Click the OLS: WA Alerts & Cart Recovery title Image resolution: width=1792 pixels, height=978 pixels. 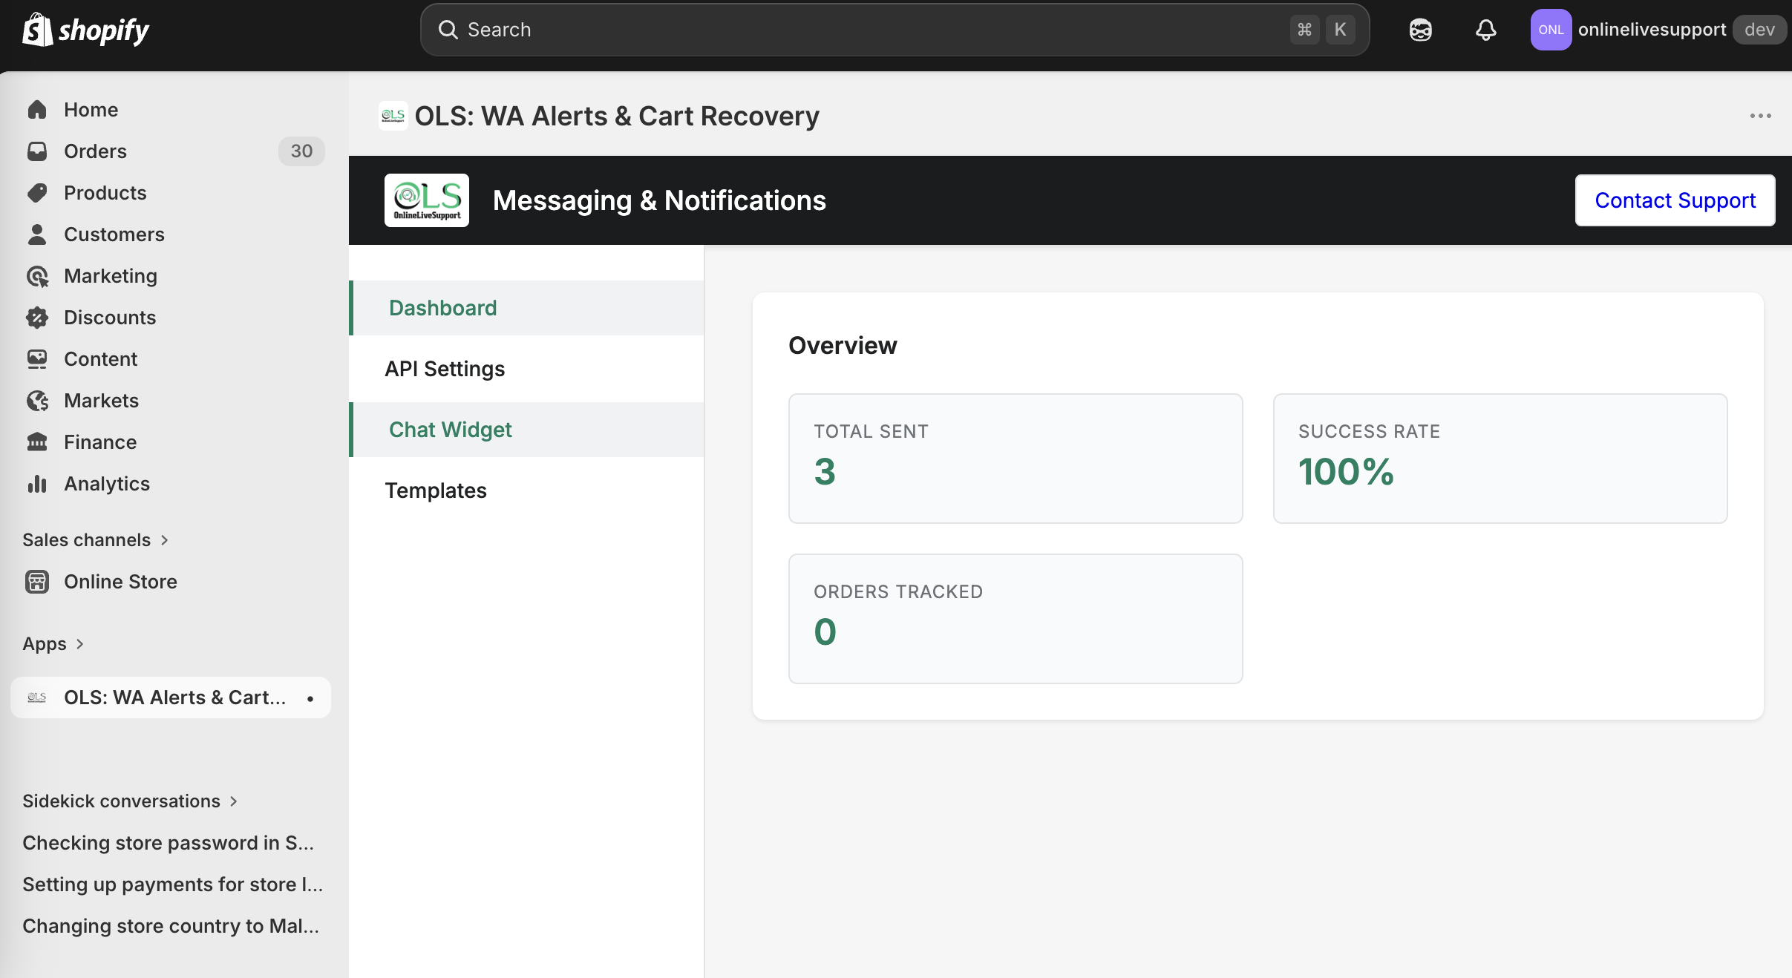pyautogui.click(x=617, y=116)
